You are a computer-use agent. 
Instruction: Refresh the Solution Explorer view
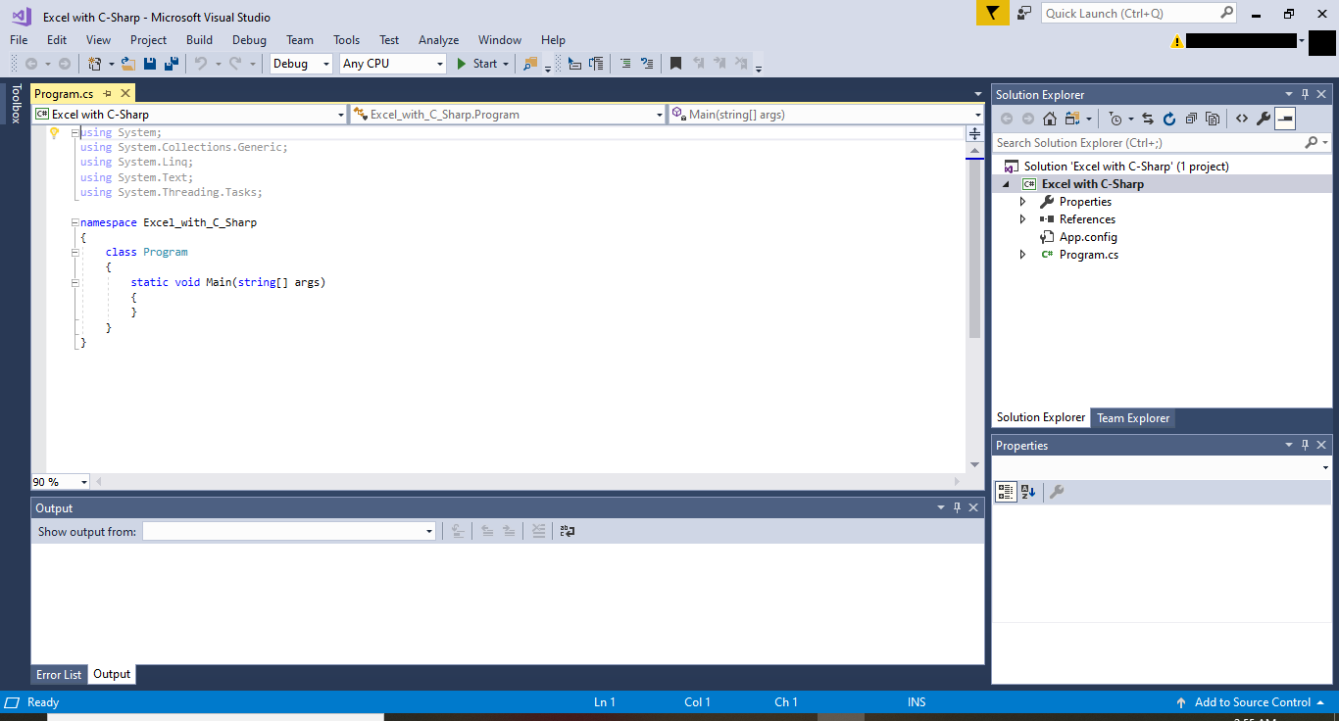[1168, 119]
